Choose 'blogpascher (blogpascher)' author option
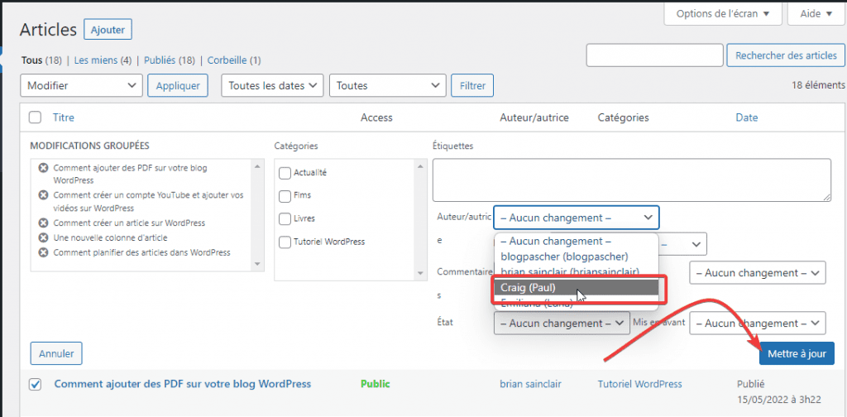847x417 pixels. [x=576, y=256]
